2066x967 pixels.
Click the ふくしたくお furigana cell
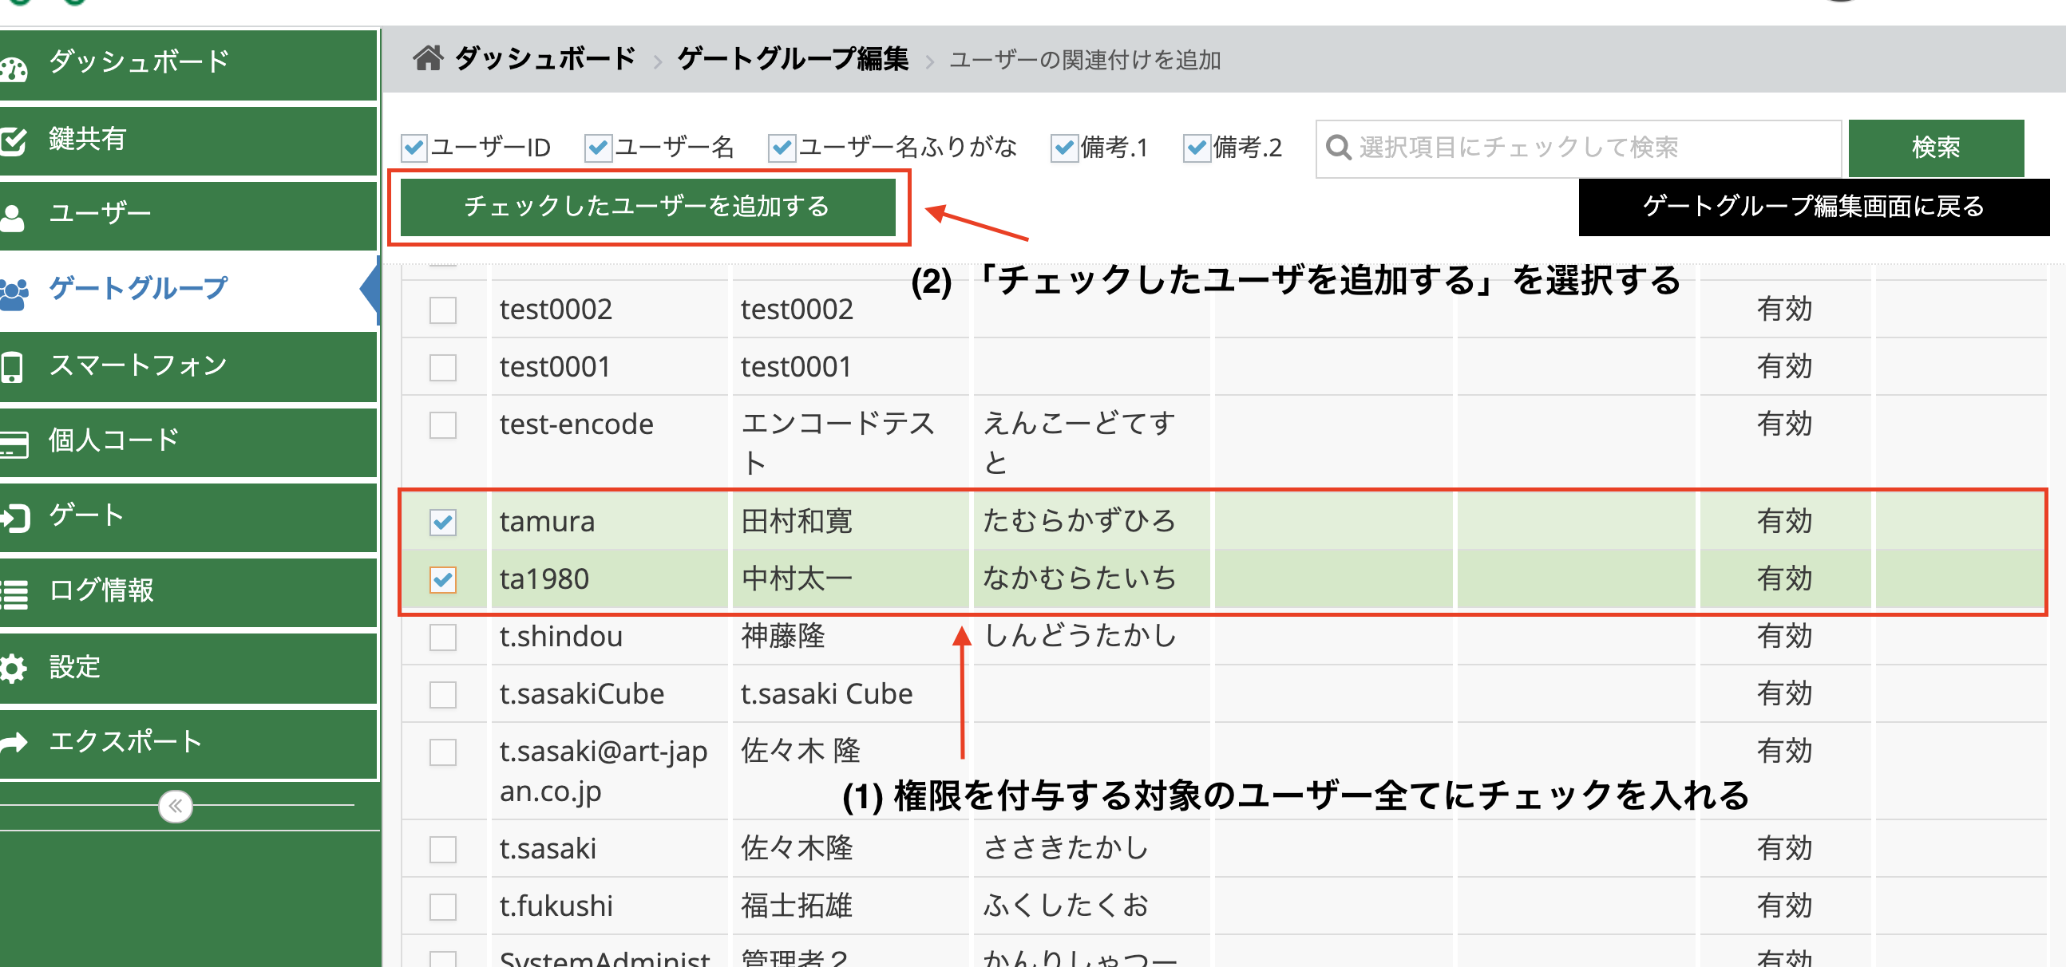click(1091, 907)
